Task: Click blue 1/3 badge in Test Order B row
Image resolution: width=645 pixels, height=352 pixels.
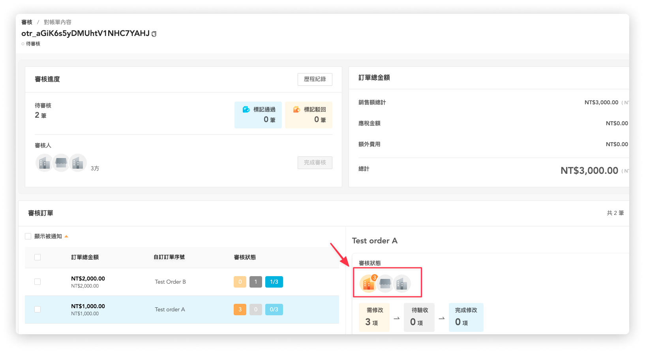Action: (x=274, y=282)
